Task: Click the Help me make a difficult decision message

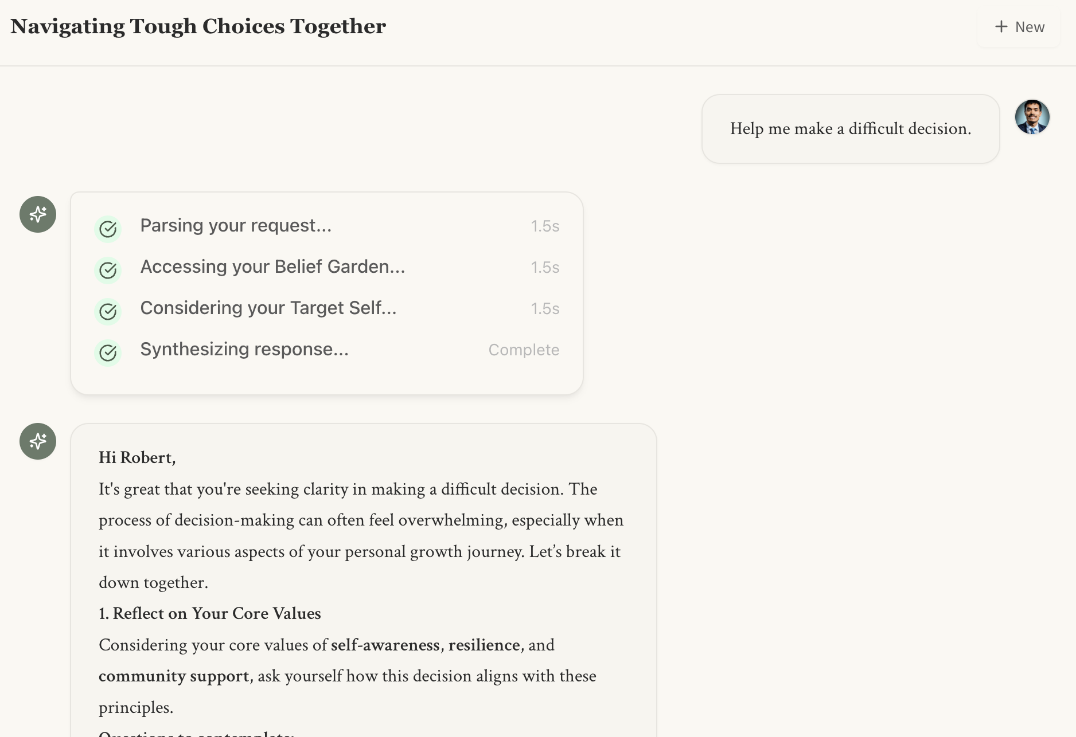Action: 850,129
